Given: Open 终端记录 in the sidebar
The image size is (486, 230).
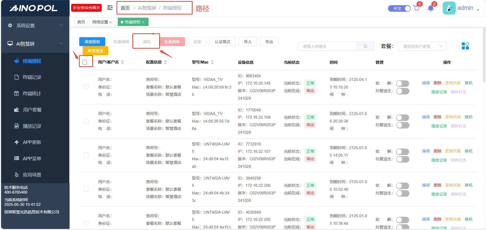Looking at the screenshot, I should click(x=32, y=77).
